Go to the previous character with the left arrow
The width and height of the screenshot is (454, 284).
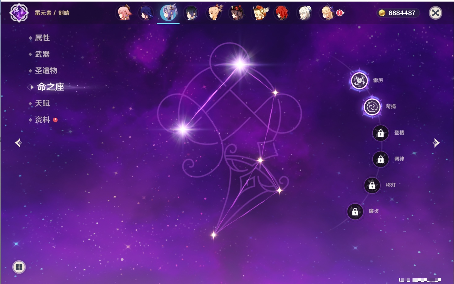coord(18,143)
